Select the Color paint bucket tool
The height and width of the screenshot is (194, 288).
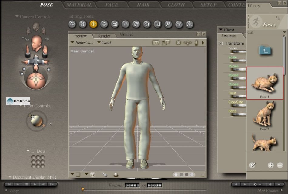tap(147, 24)
